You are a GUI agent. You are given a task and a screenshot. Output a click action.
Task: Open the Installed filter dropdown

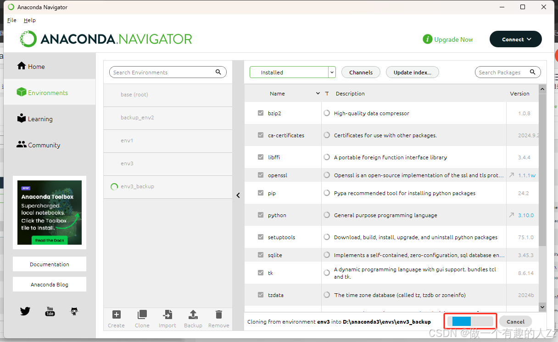(x=293, y=72)
